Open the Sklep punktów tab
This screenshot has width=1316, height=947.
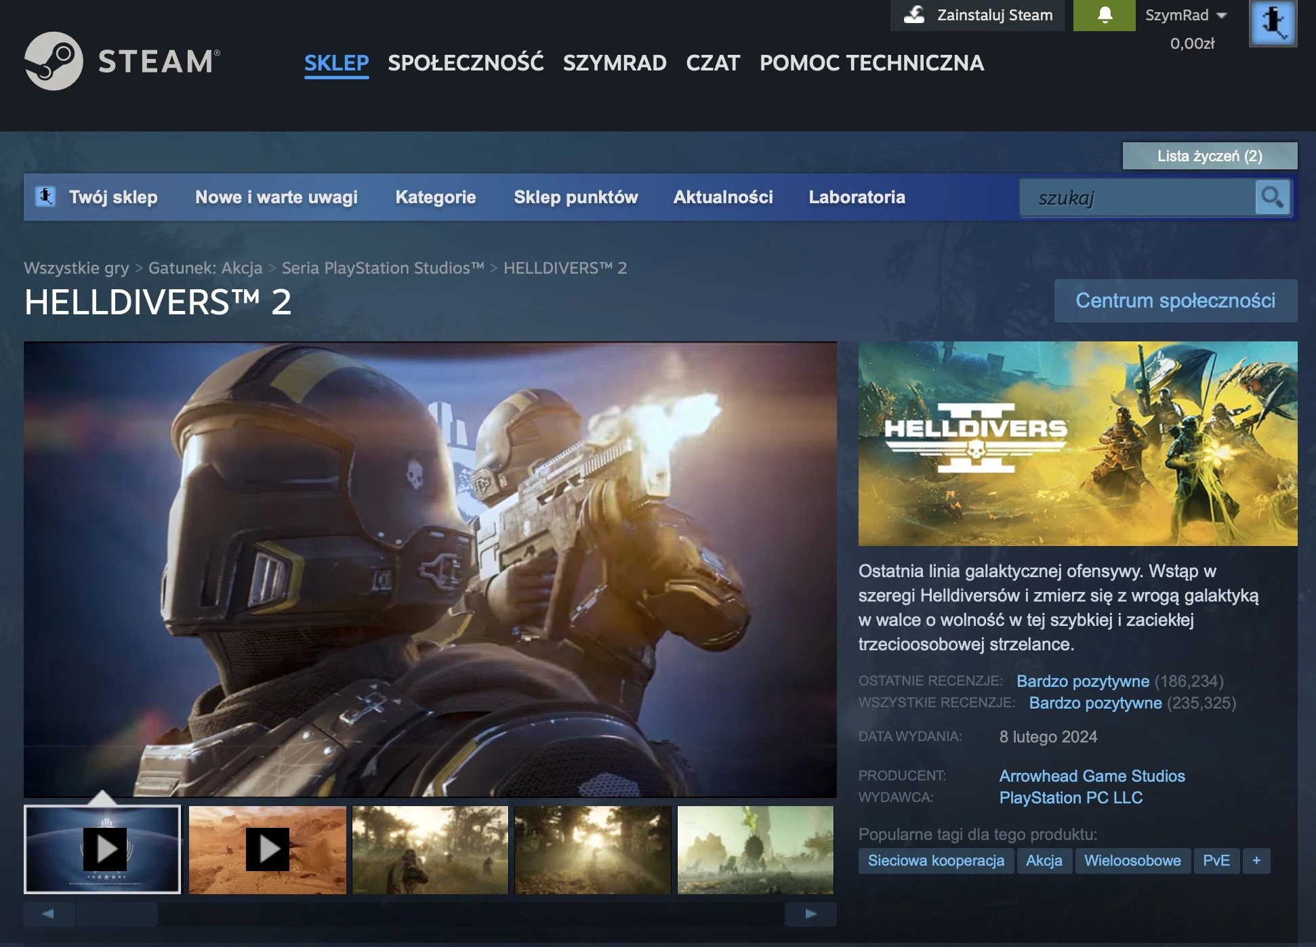click(576, 197)
